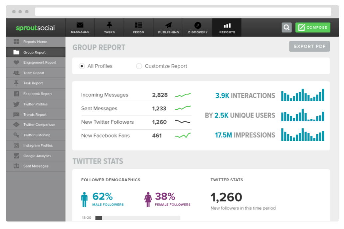
Task: Click the New Facebook Fans sparkline
Action: point(183,136)
